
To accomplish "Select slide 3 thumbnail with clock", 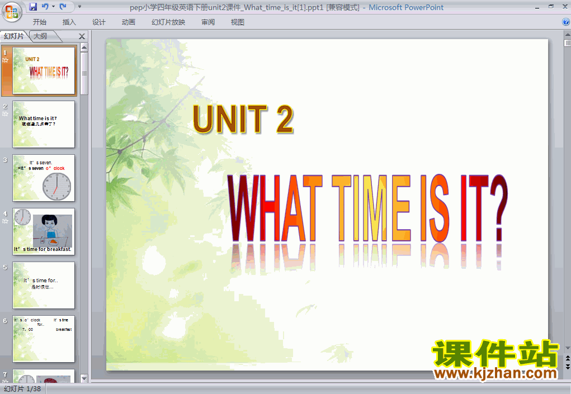I will [44, 178].
